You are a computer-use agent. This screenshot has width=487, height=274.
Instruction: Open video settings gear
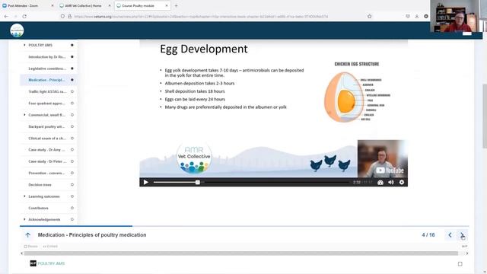coord(402,183)
